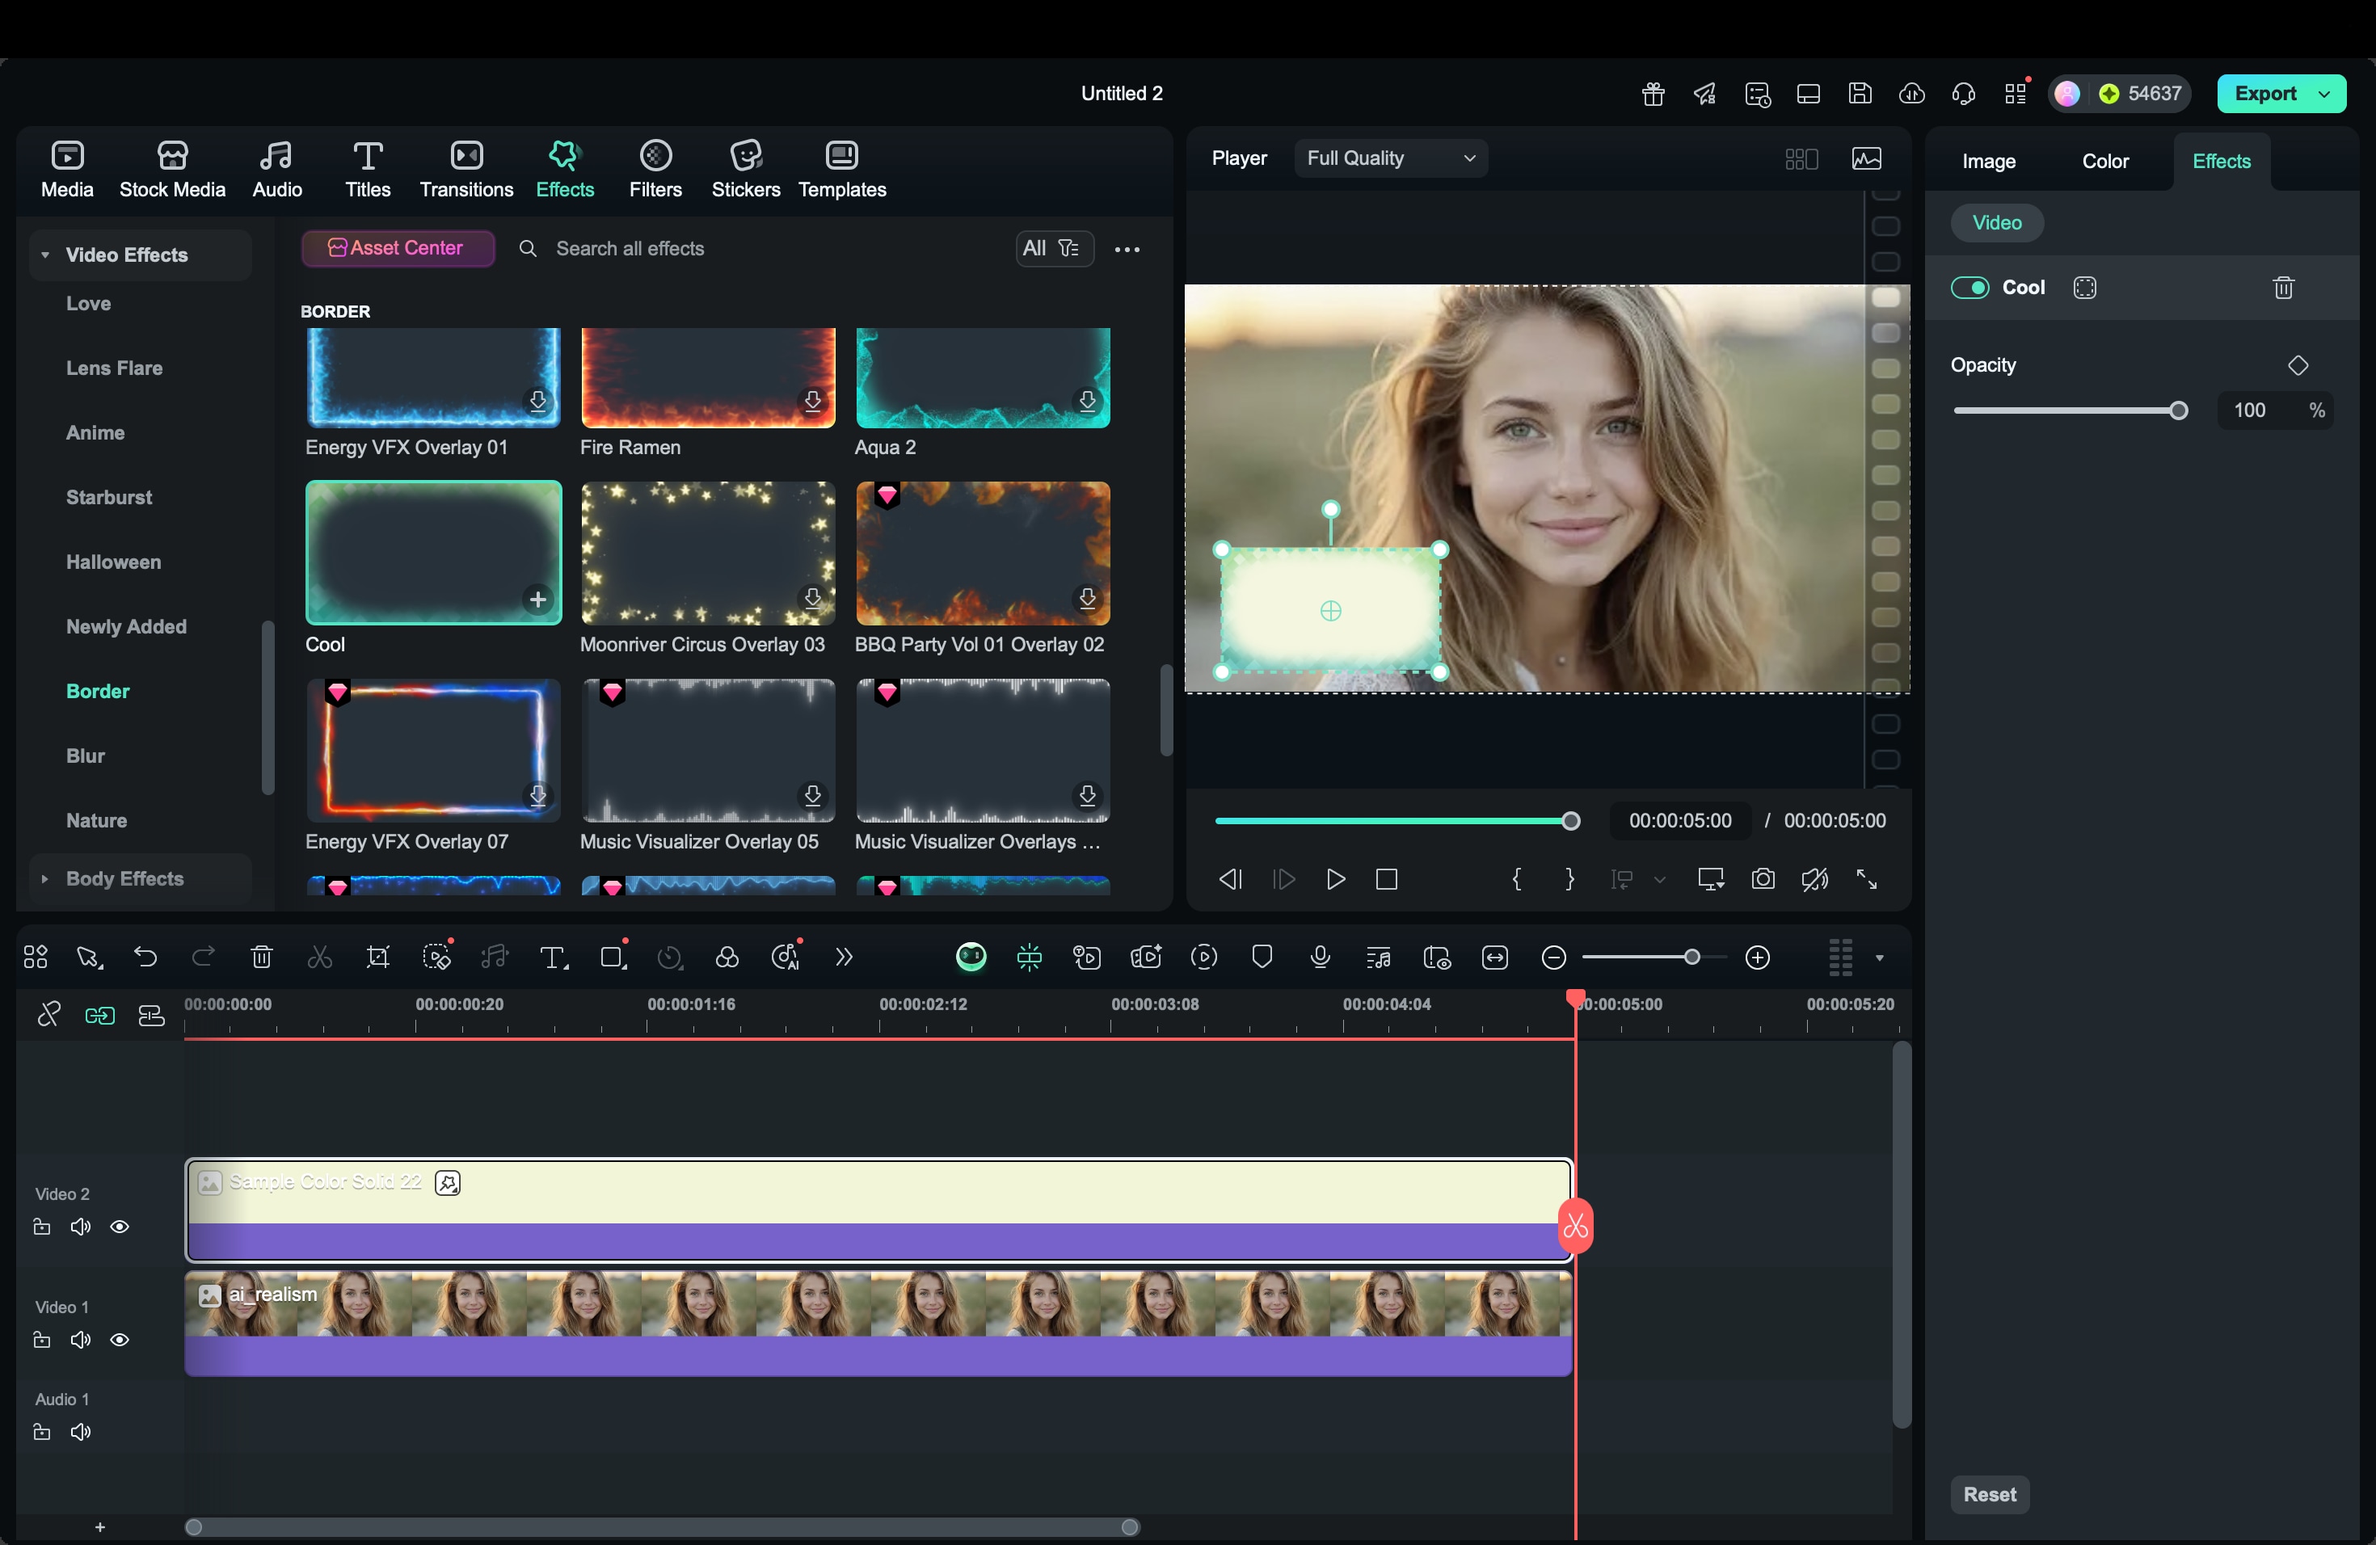Open the Full Quality playback dropdown
Viewport: 2376px width, 1545px height.
pos(1390,158)
